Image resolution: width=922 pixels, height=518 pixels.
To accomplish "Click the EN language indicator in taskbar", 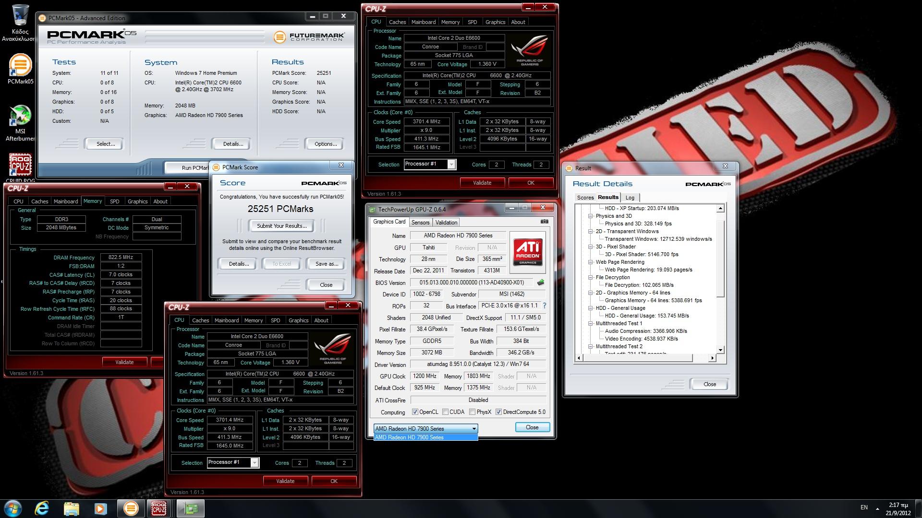I will pyautogui.click(x=864, y=507).
